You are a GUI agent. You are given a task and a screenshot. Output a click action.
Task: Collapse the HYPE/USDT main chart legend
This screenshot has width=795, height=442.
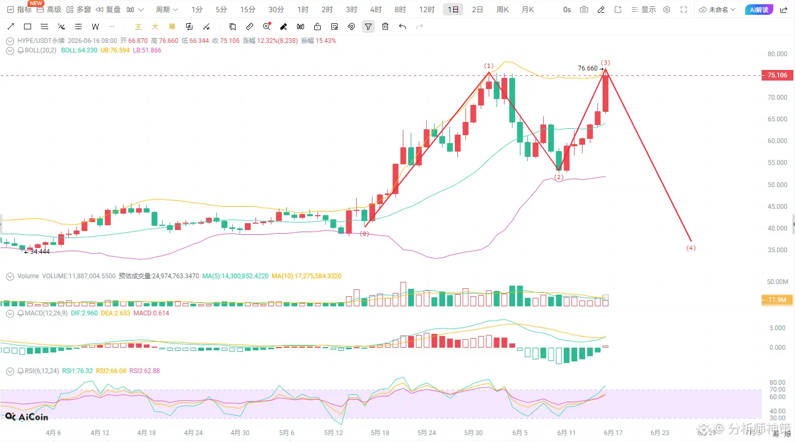point(10,41)
